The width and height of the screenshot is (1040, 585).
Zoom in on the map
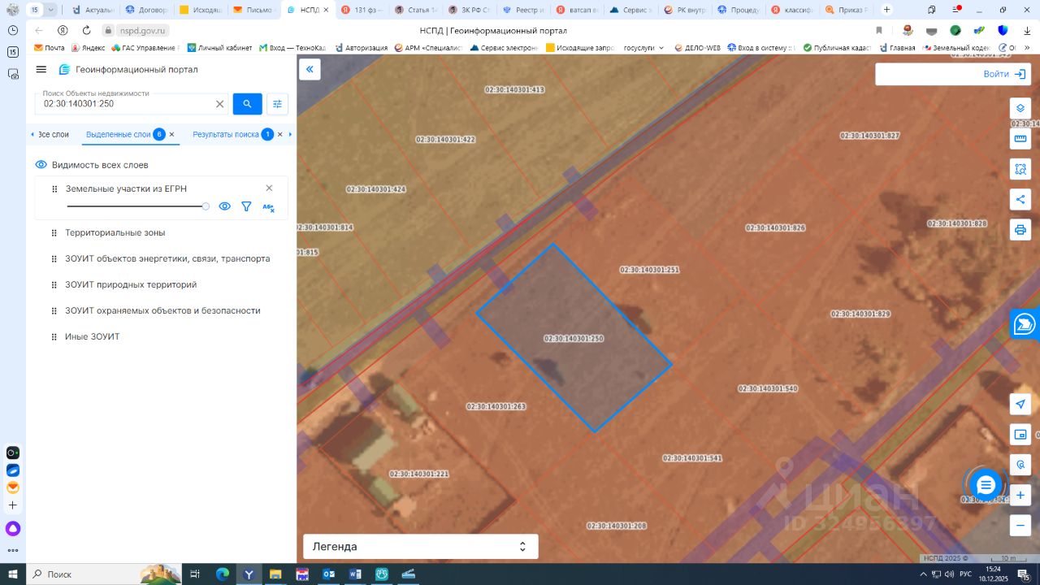pos(1020,495)
